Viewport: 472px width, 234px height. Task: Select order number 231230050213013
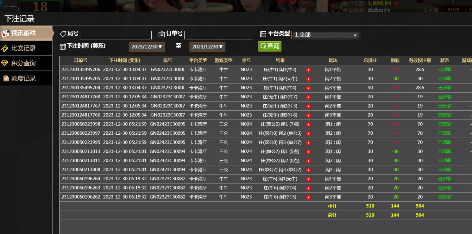[x=81, y=152]
